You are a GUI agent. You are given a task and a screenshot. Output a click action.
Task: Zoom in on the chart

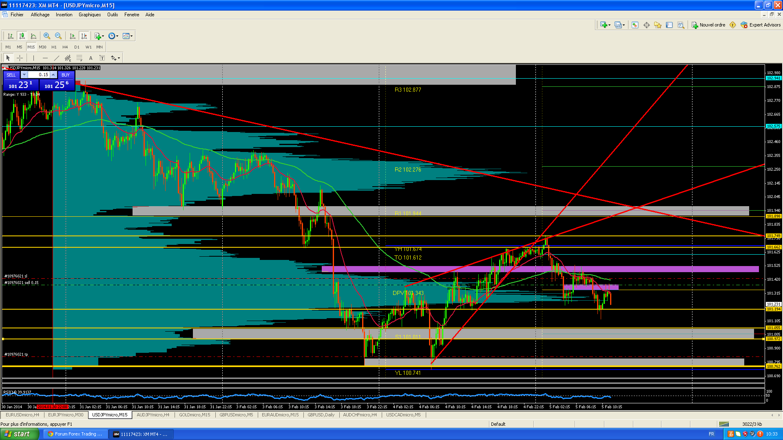(x=47, y=36)
